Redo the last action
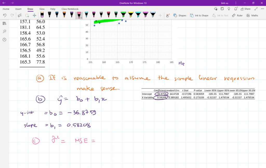This screenshot has height=168, width=266. coord(12,16)
